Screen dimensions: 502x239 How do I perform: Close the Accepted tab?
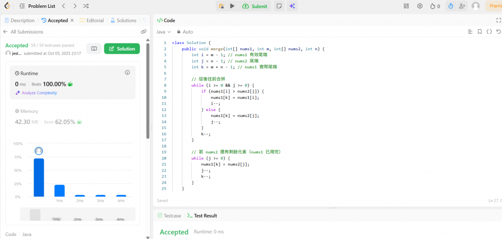72,20
